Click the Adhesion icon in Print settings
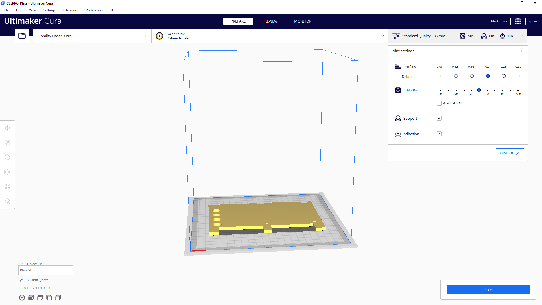 398,134
